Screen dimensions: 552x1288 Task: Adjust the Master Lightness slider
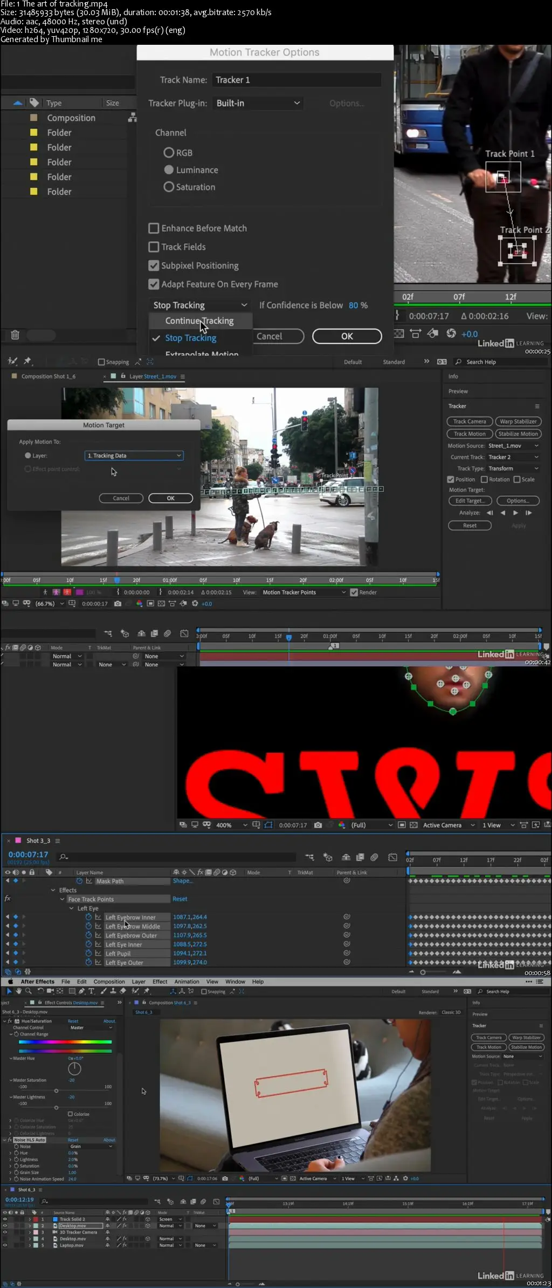56,1107
